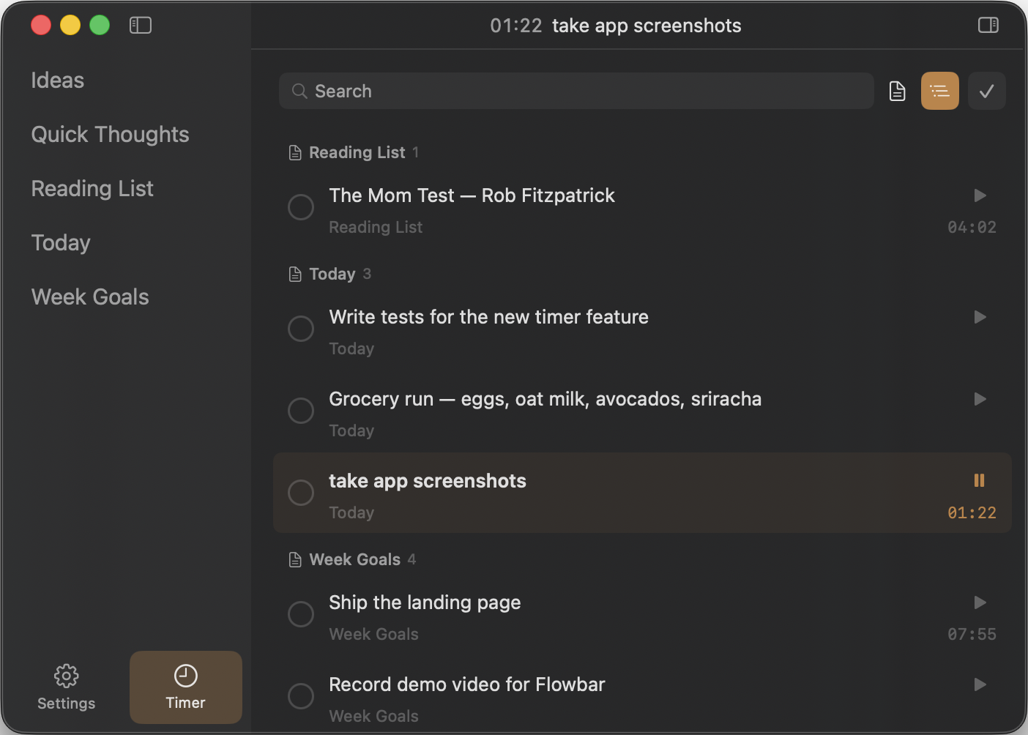Open the Timer tab

(185, 687)
